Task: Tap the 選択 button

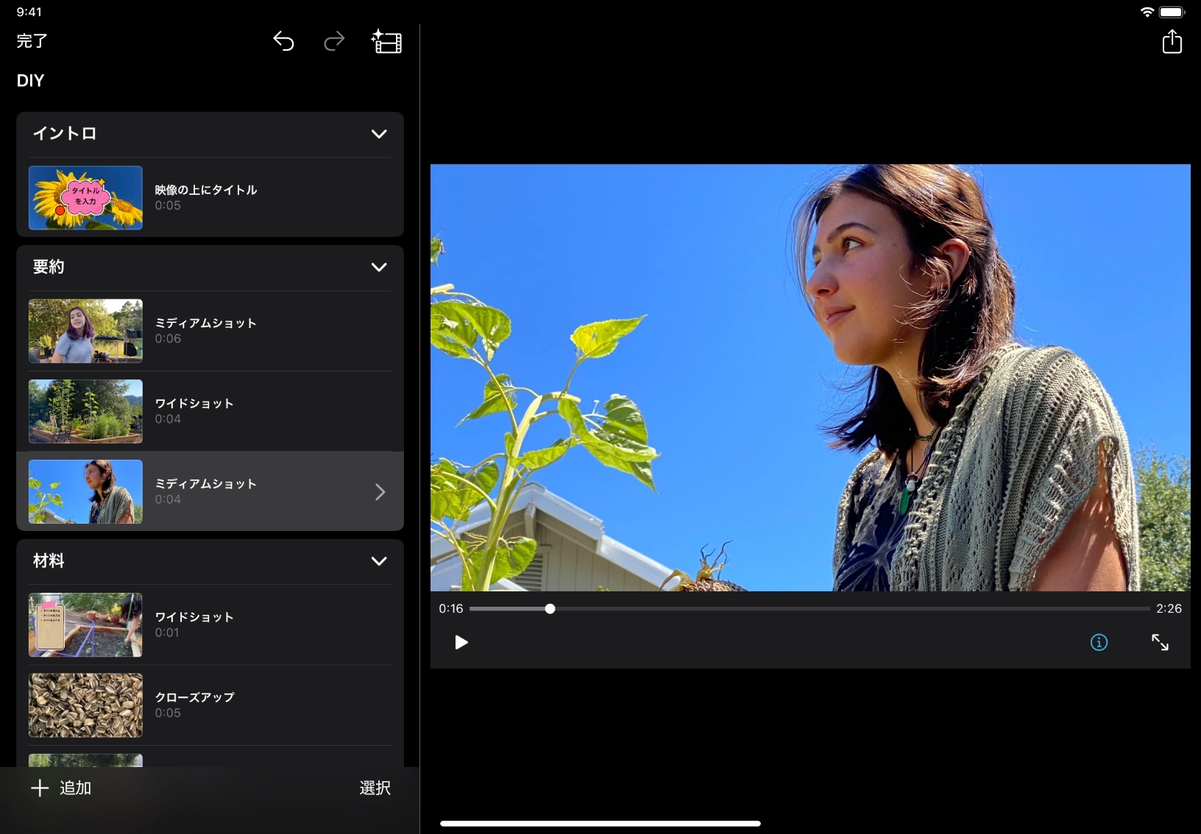Action: click(x=375, y=788)
